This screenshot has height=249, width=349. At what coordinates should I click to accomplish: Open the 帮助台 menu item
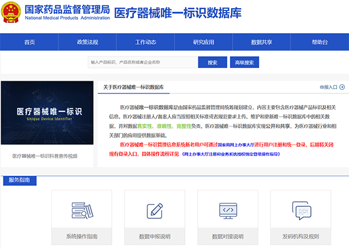click(x=320, y=42)
